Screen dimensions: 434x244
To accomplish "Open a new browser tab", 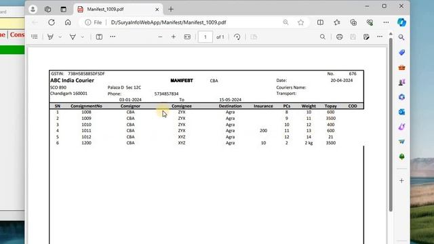I will tap(171, 9).
